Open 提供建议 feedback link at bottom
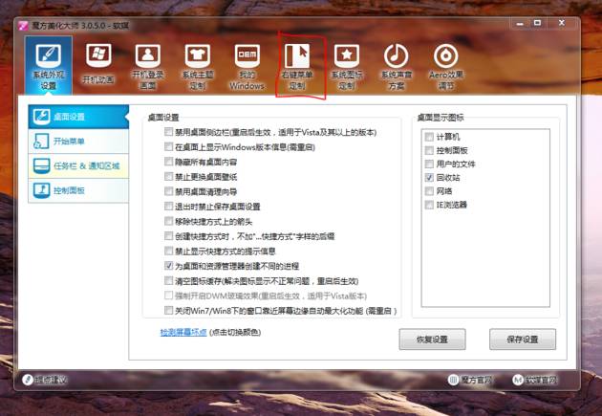602x416 pixels. coord(45,380)
